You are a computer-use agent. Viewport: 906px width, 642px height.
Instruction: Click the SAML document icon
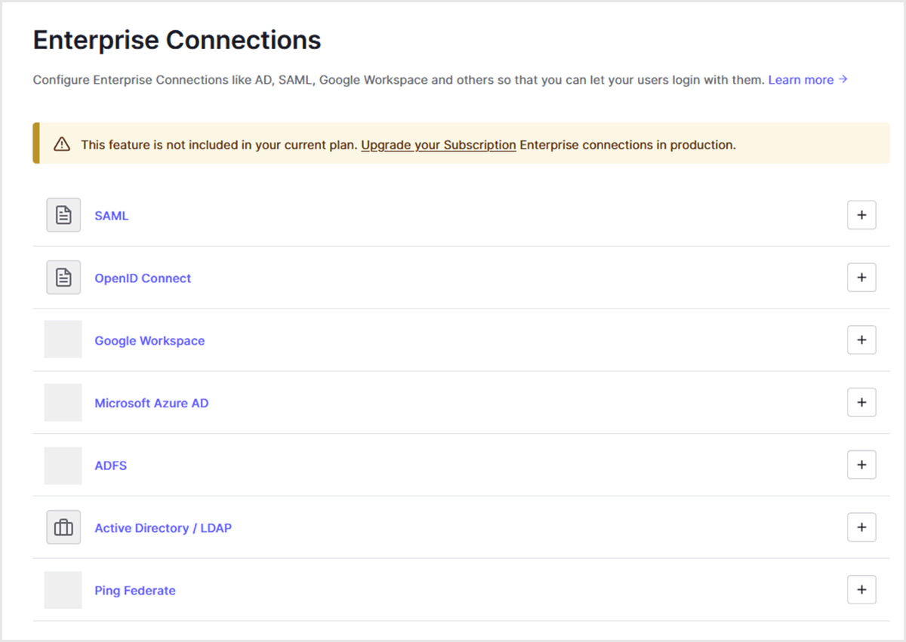[63, 215]
